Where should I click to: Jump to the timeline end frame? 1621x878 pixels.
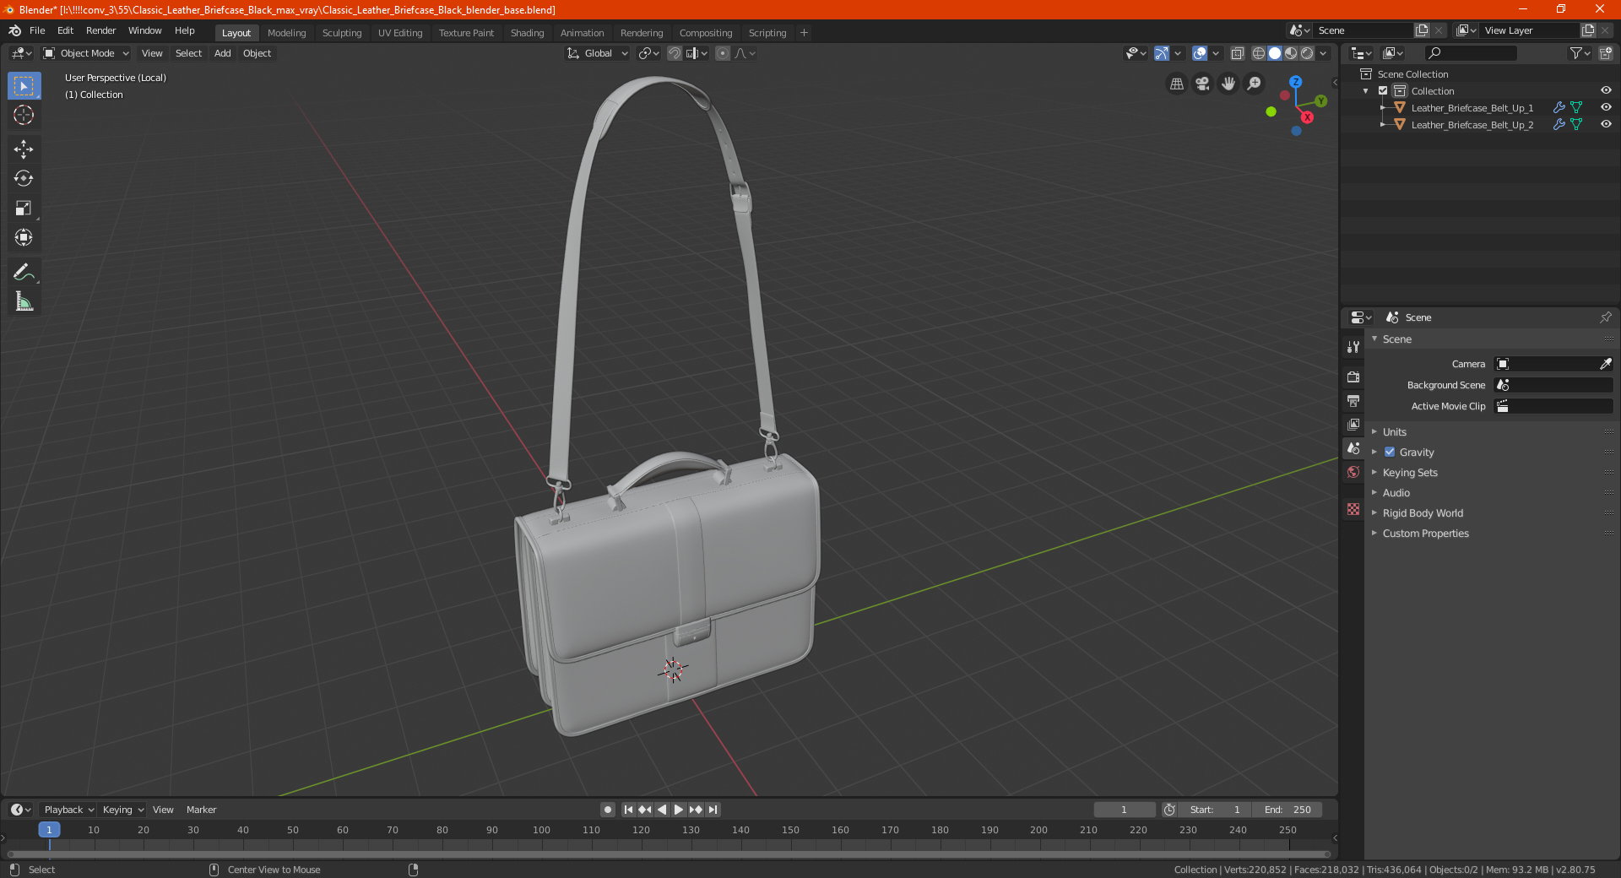coord(713,810)
